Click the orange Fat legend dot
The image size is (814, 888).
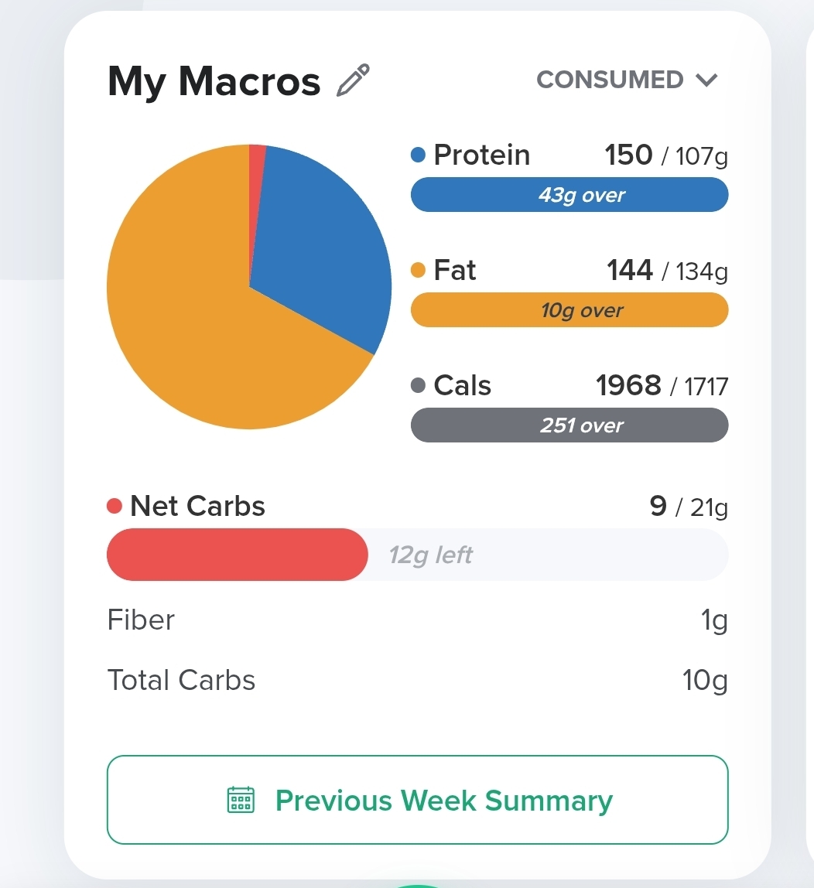419,271
